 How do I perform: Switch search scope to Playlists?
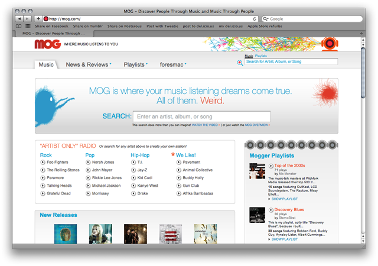(x=261, y=56)
